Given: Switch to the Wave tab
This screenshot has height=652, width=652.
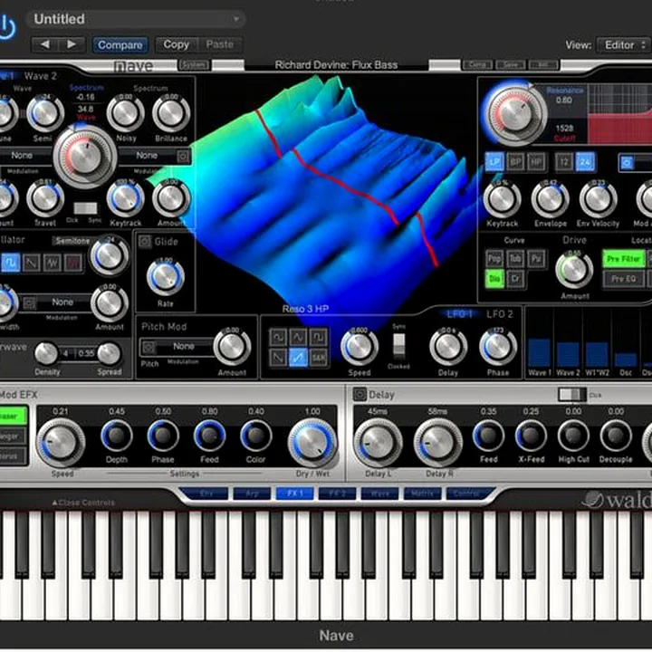Looking at the screenshot, I should [x=379, y=494].
